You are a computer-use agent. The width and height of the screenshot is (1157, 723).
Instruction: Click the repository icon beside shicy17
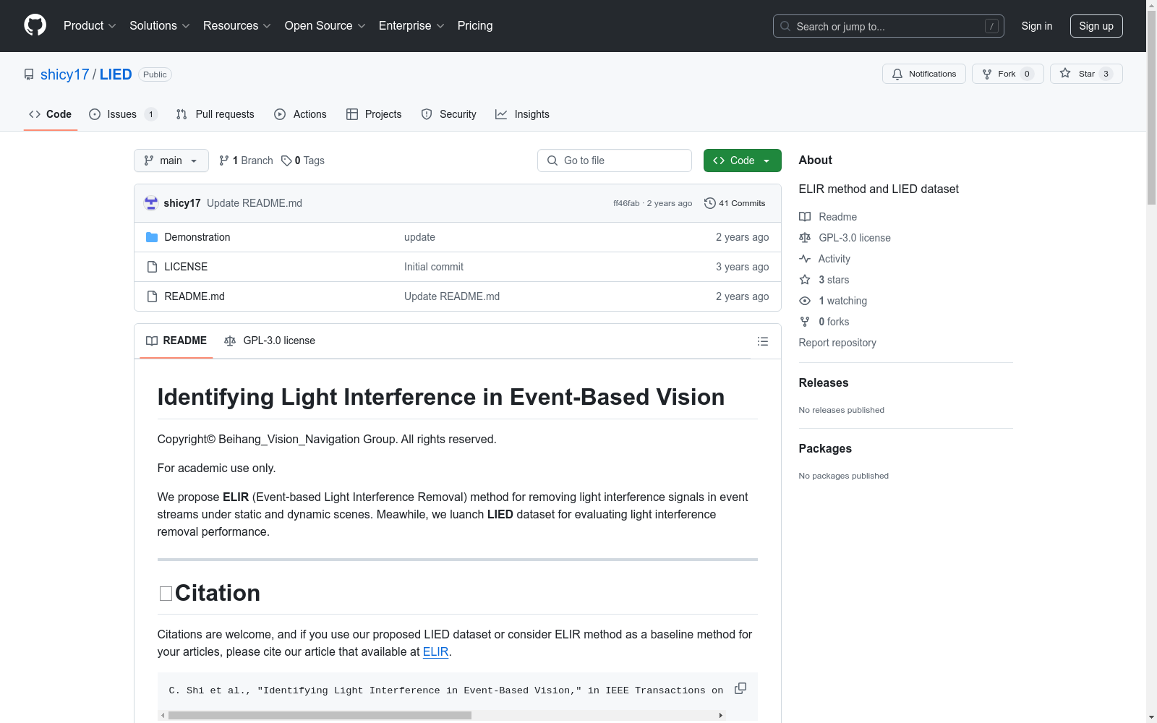[x=29, y=74]
